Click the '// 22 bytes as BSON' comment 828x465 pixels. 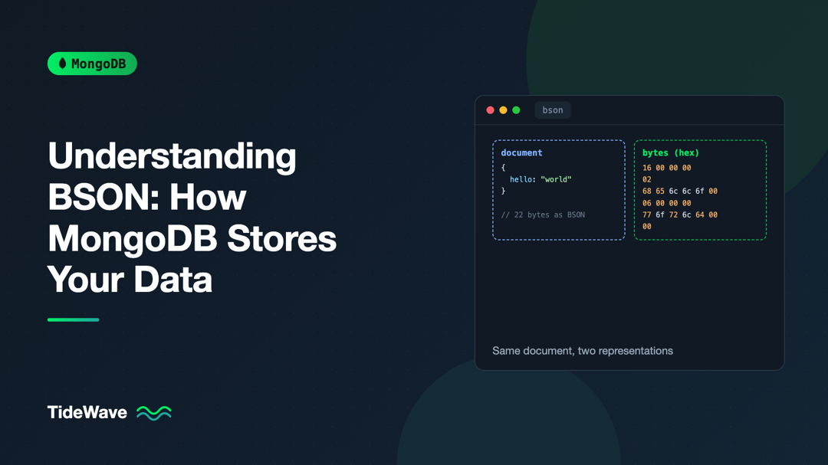click(543, 214)
